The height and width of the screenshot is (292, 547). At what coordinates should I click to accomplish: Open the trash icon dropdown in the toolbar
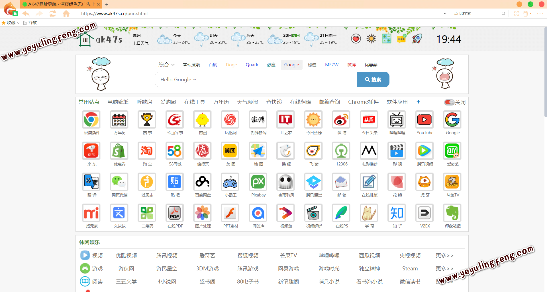[530, 13]
